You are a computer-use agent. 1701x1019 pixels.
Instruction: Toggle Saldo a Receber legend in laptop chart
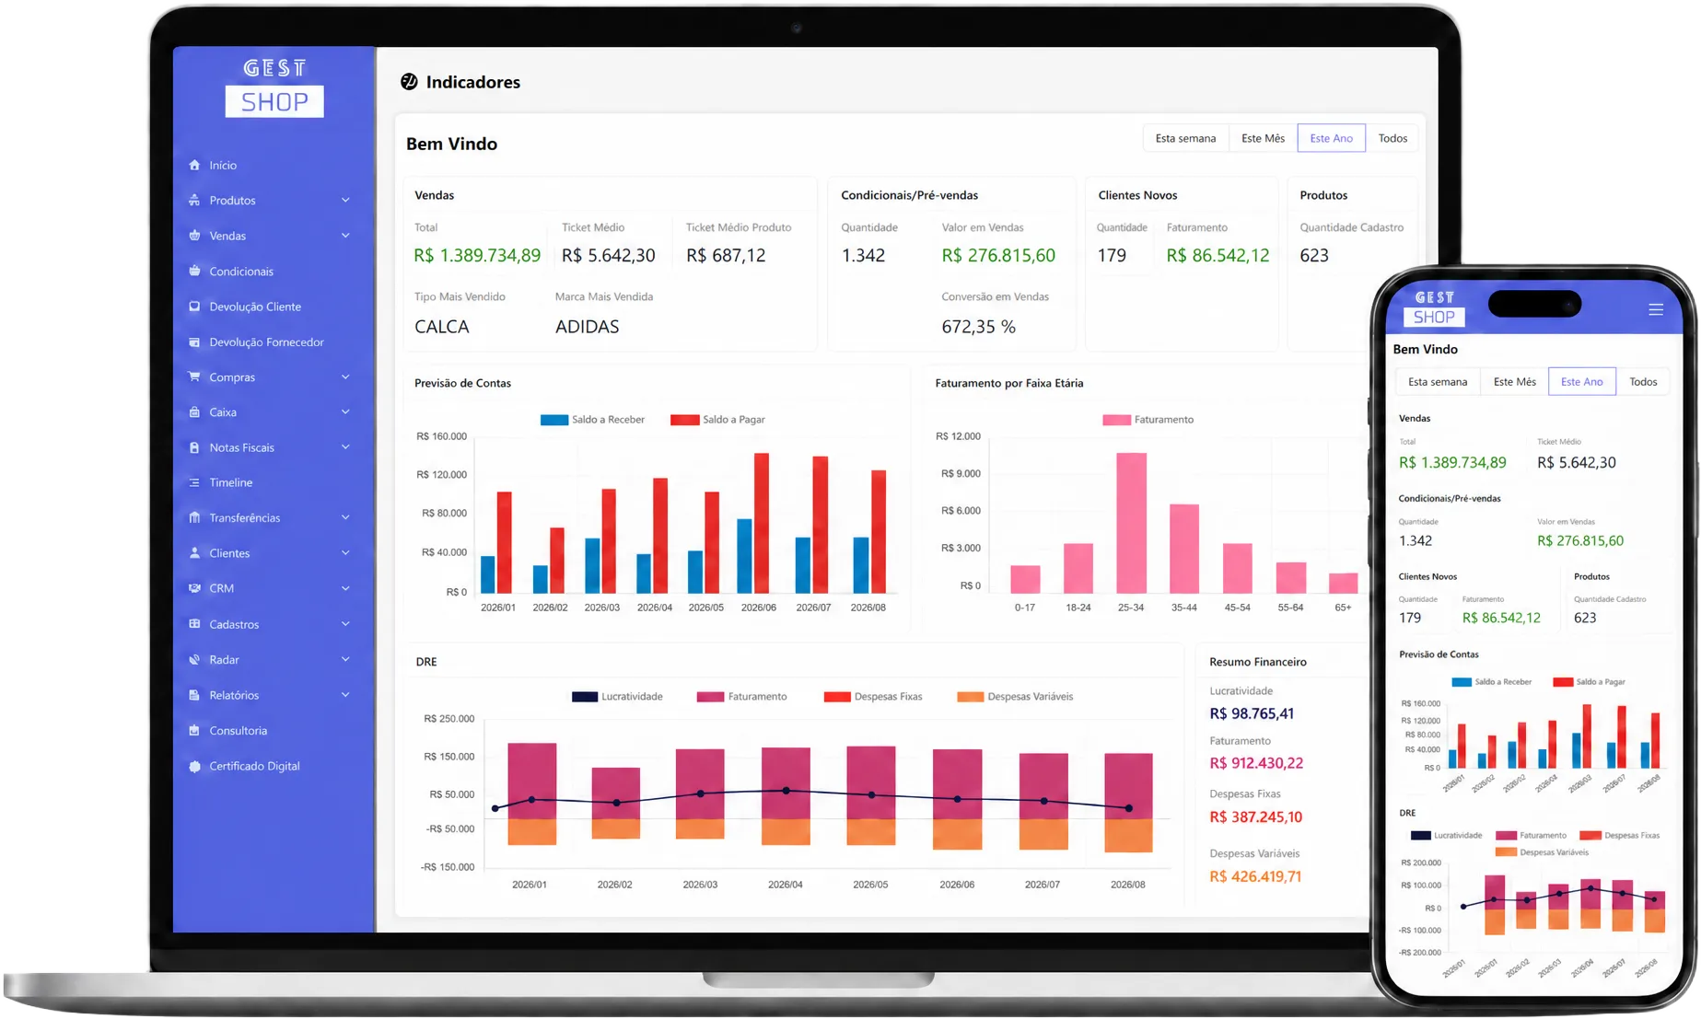592,420
